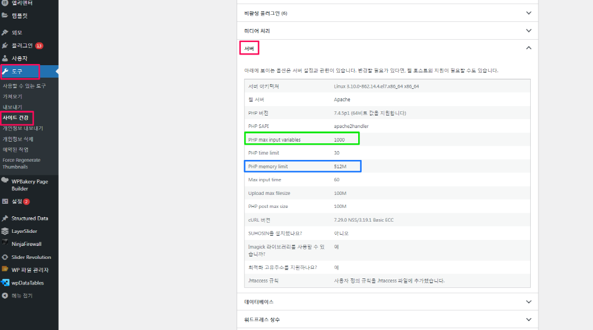593x330 pixels.
Task: Click the 미디어 처리 heading
Action: [x=257, y=31]
